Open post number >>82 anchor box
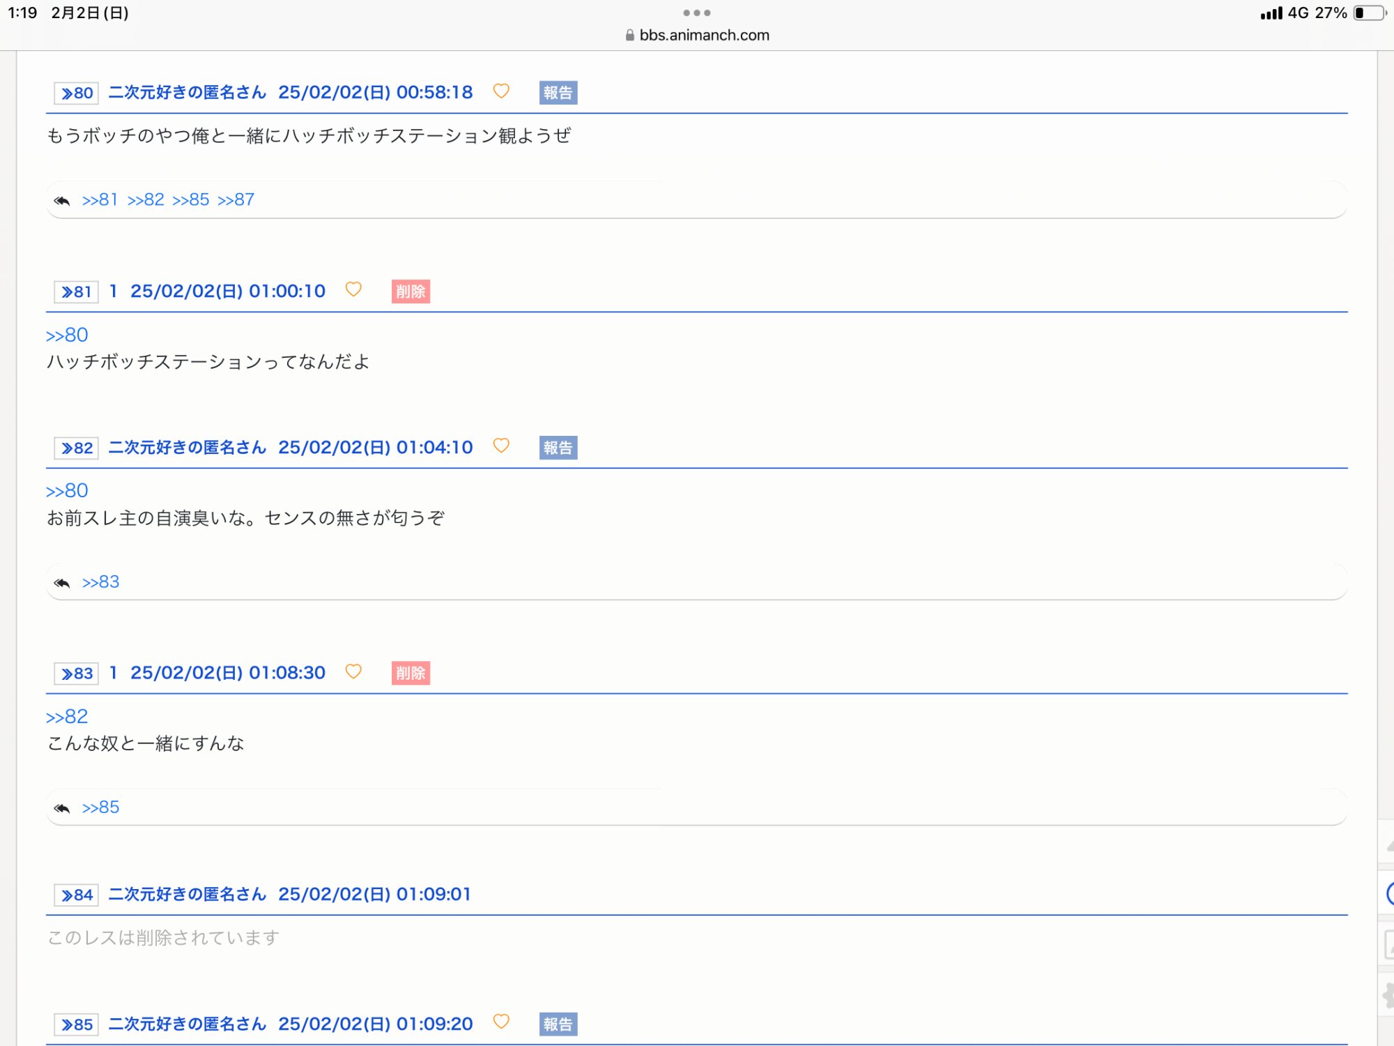This screenshot has width=1394, height=1046. (x=77, y=448)
